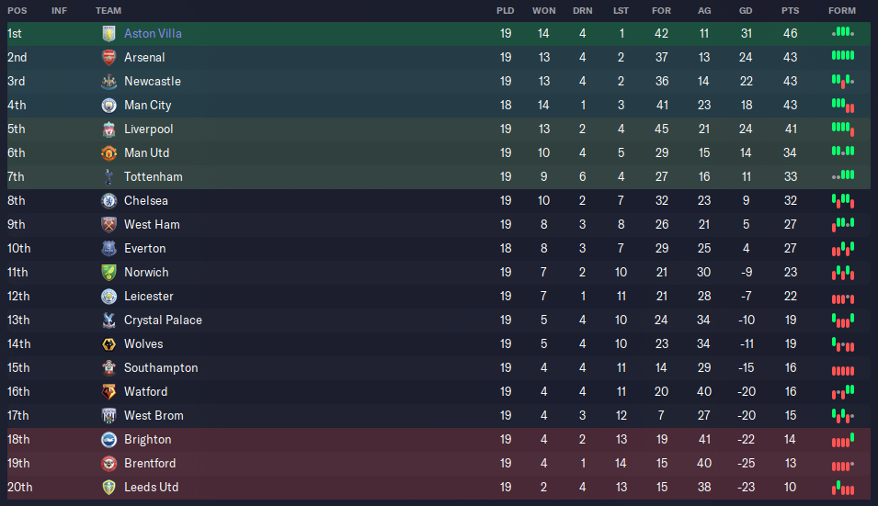Sort by the TEAM column header
The width and height of the screenshot is (878, 506).
(108, 11)
